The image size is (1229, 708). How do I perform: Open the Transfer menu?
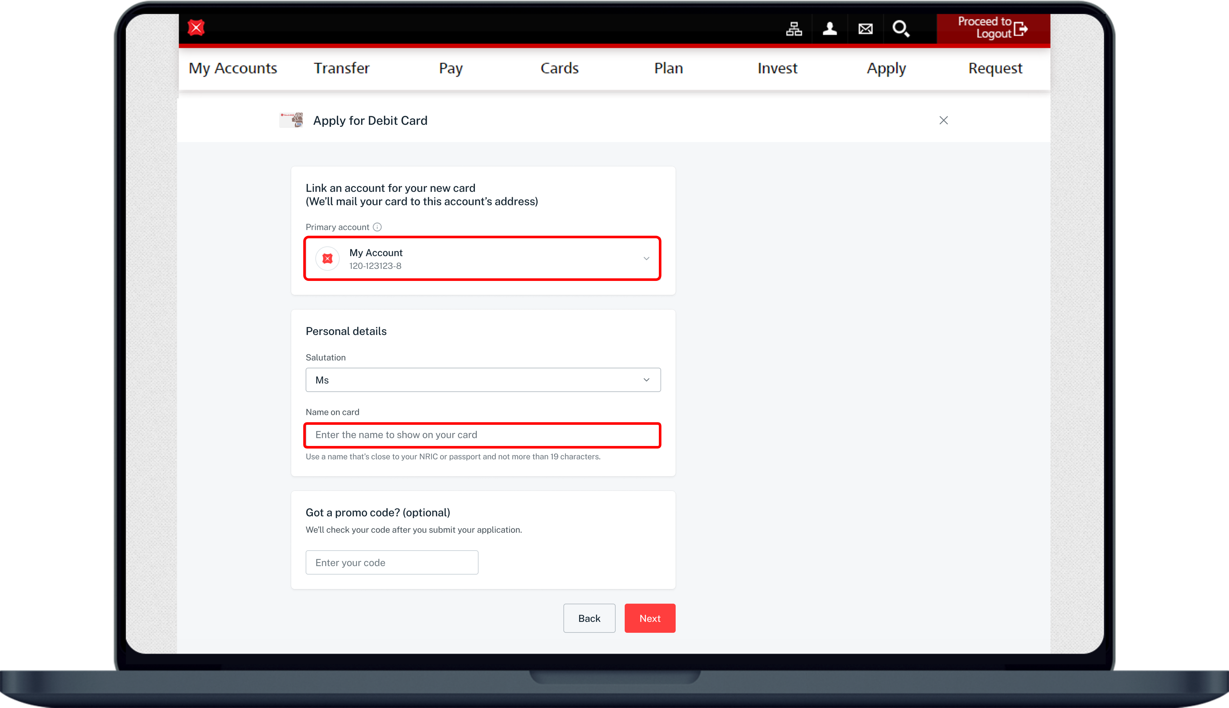point(341,68)
